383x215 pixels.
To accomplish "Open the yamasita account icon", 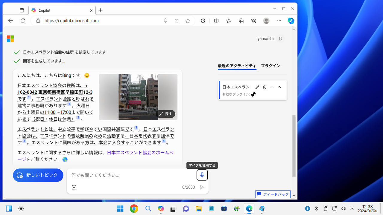I will (280, 39).
